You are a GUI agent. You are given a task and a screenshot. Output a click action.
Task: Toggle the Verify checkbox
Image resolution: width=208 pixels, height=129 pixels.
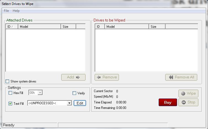74,93
